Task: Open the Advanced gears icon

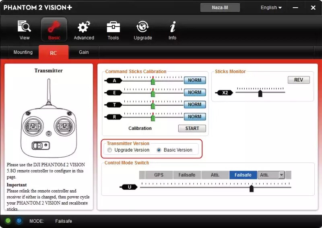Action: click(84, 27)
